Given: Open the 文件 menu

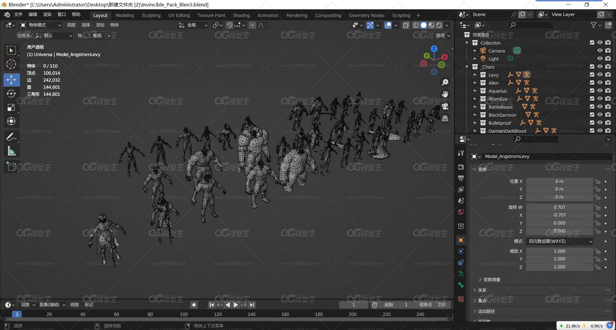Looking at the screenshot, I should pyautogui.click(x=18, y=14).
